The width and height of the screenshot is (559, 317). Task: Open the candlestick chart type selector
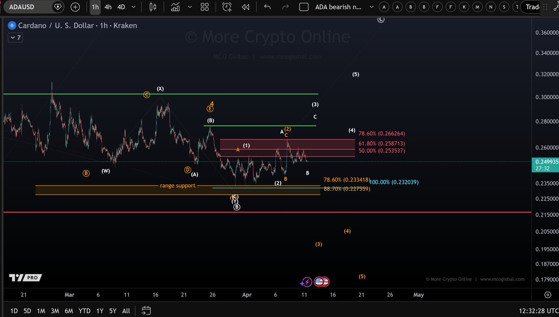click(153, 7)
